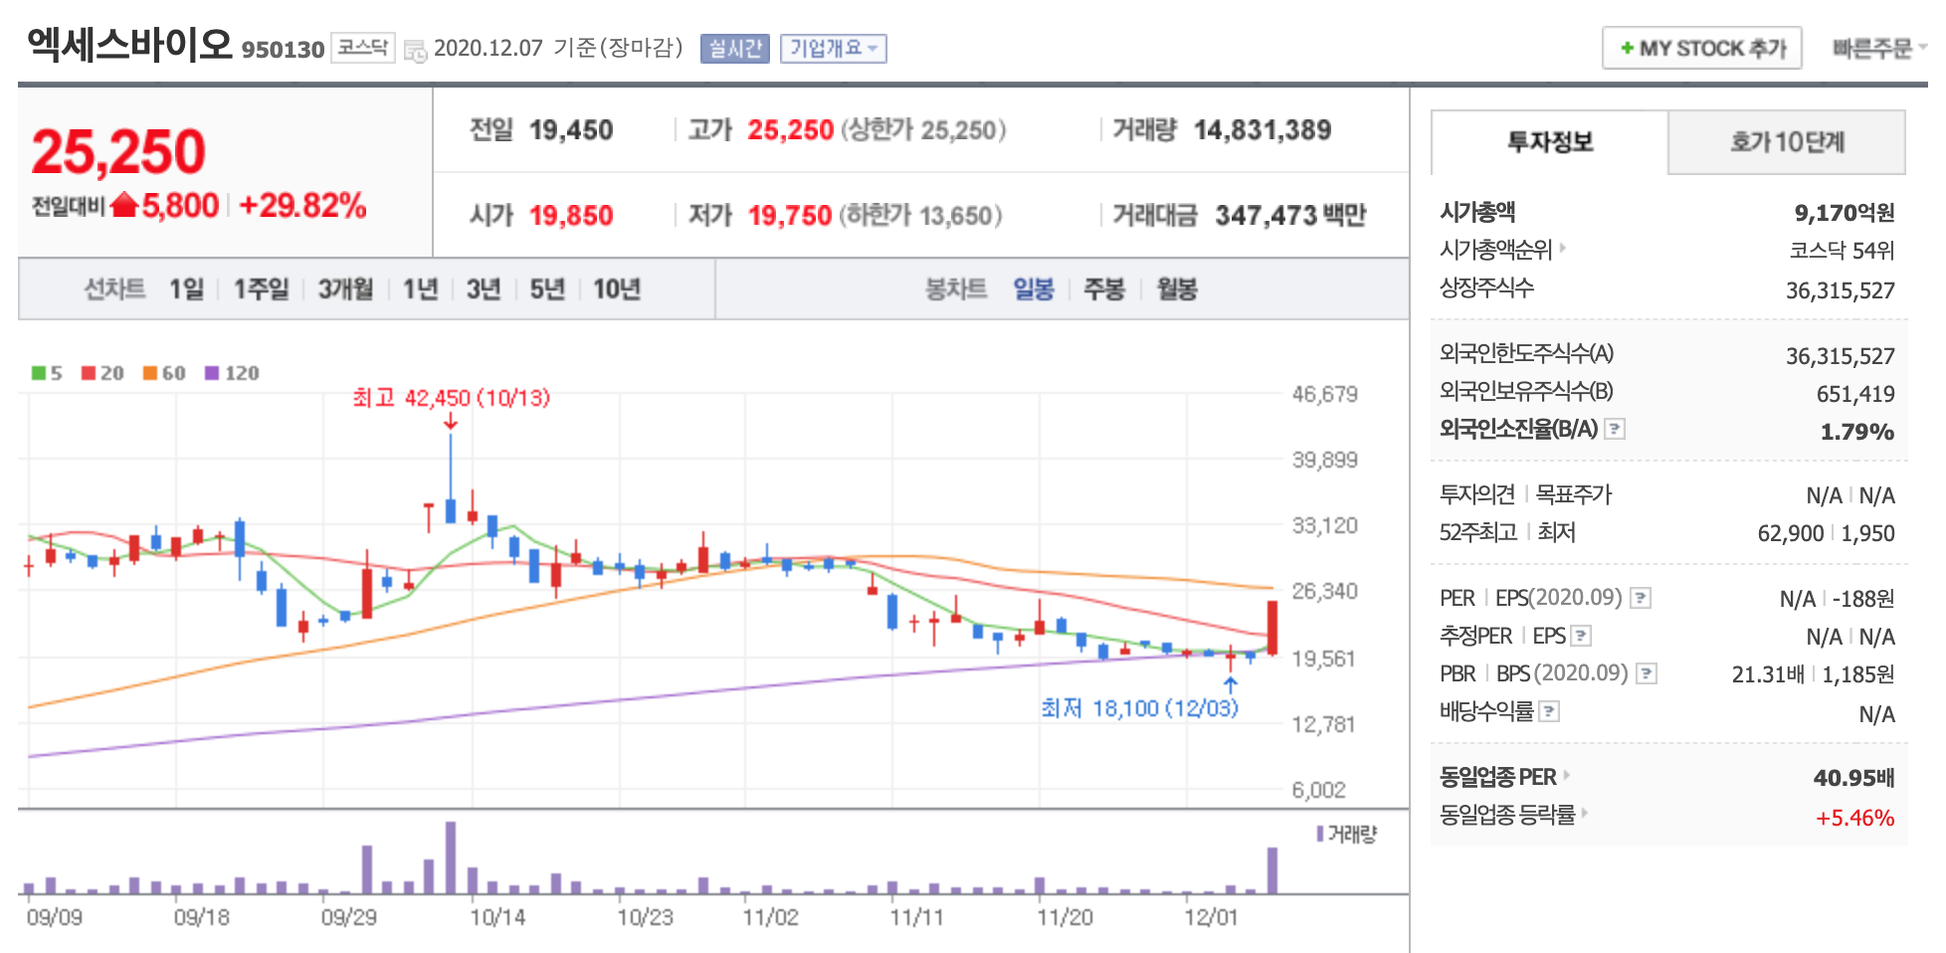Click the 상장주식수 value 36,315,527
This screenshot has width=1946, height=953.
pyautogui.click(x=1840, y=290)
